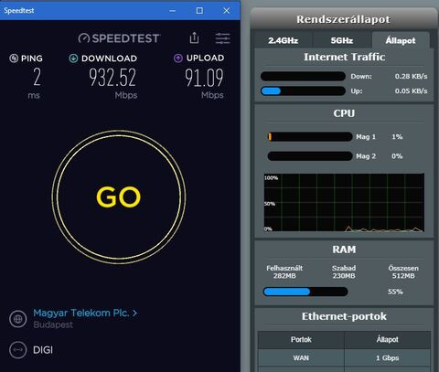Click the ping icon next to PING
Viewport: 439px width, 372px height.
[14, 58]
